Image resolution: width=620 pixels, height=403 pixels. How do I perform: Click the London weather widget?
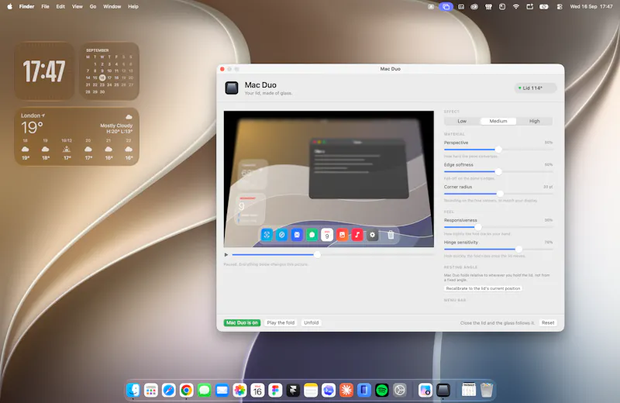(77, 136)
